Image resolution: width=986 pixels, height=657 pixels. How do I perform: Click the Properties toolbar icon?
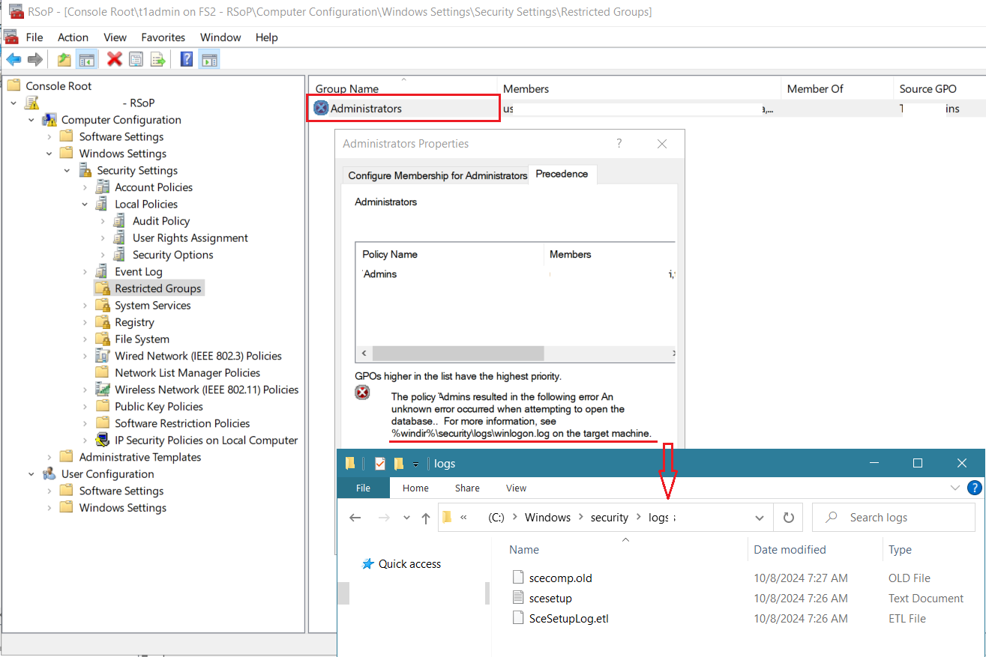[136, 59]
